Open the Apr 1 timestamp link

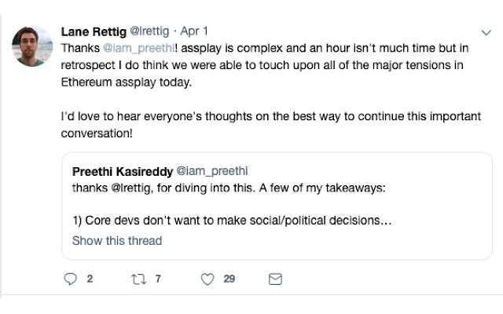(x=194, y=31)
